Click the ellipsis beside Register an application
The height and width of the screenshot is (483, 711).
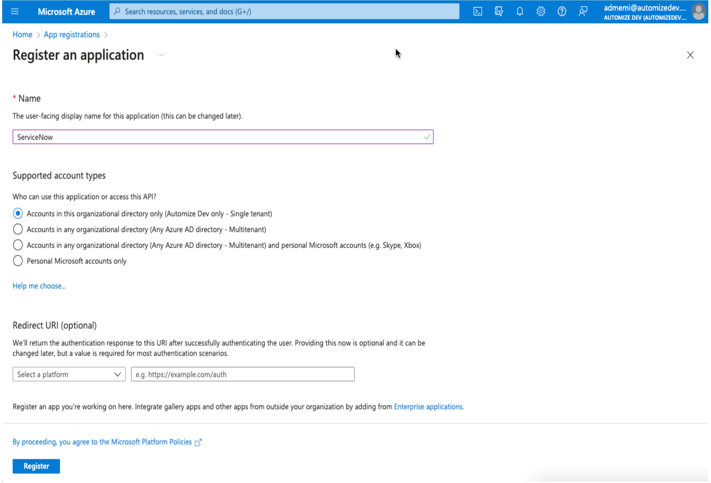(161, 55)
